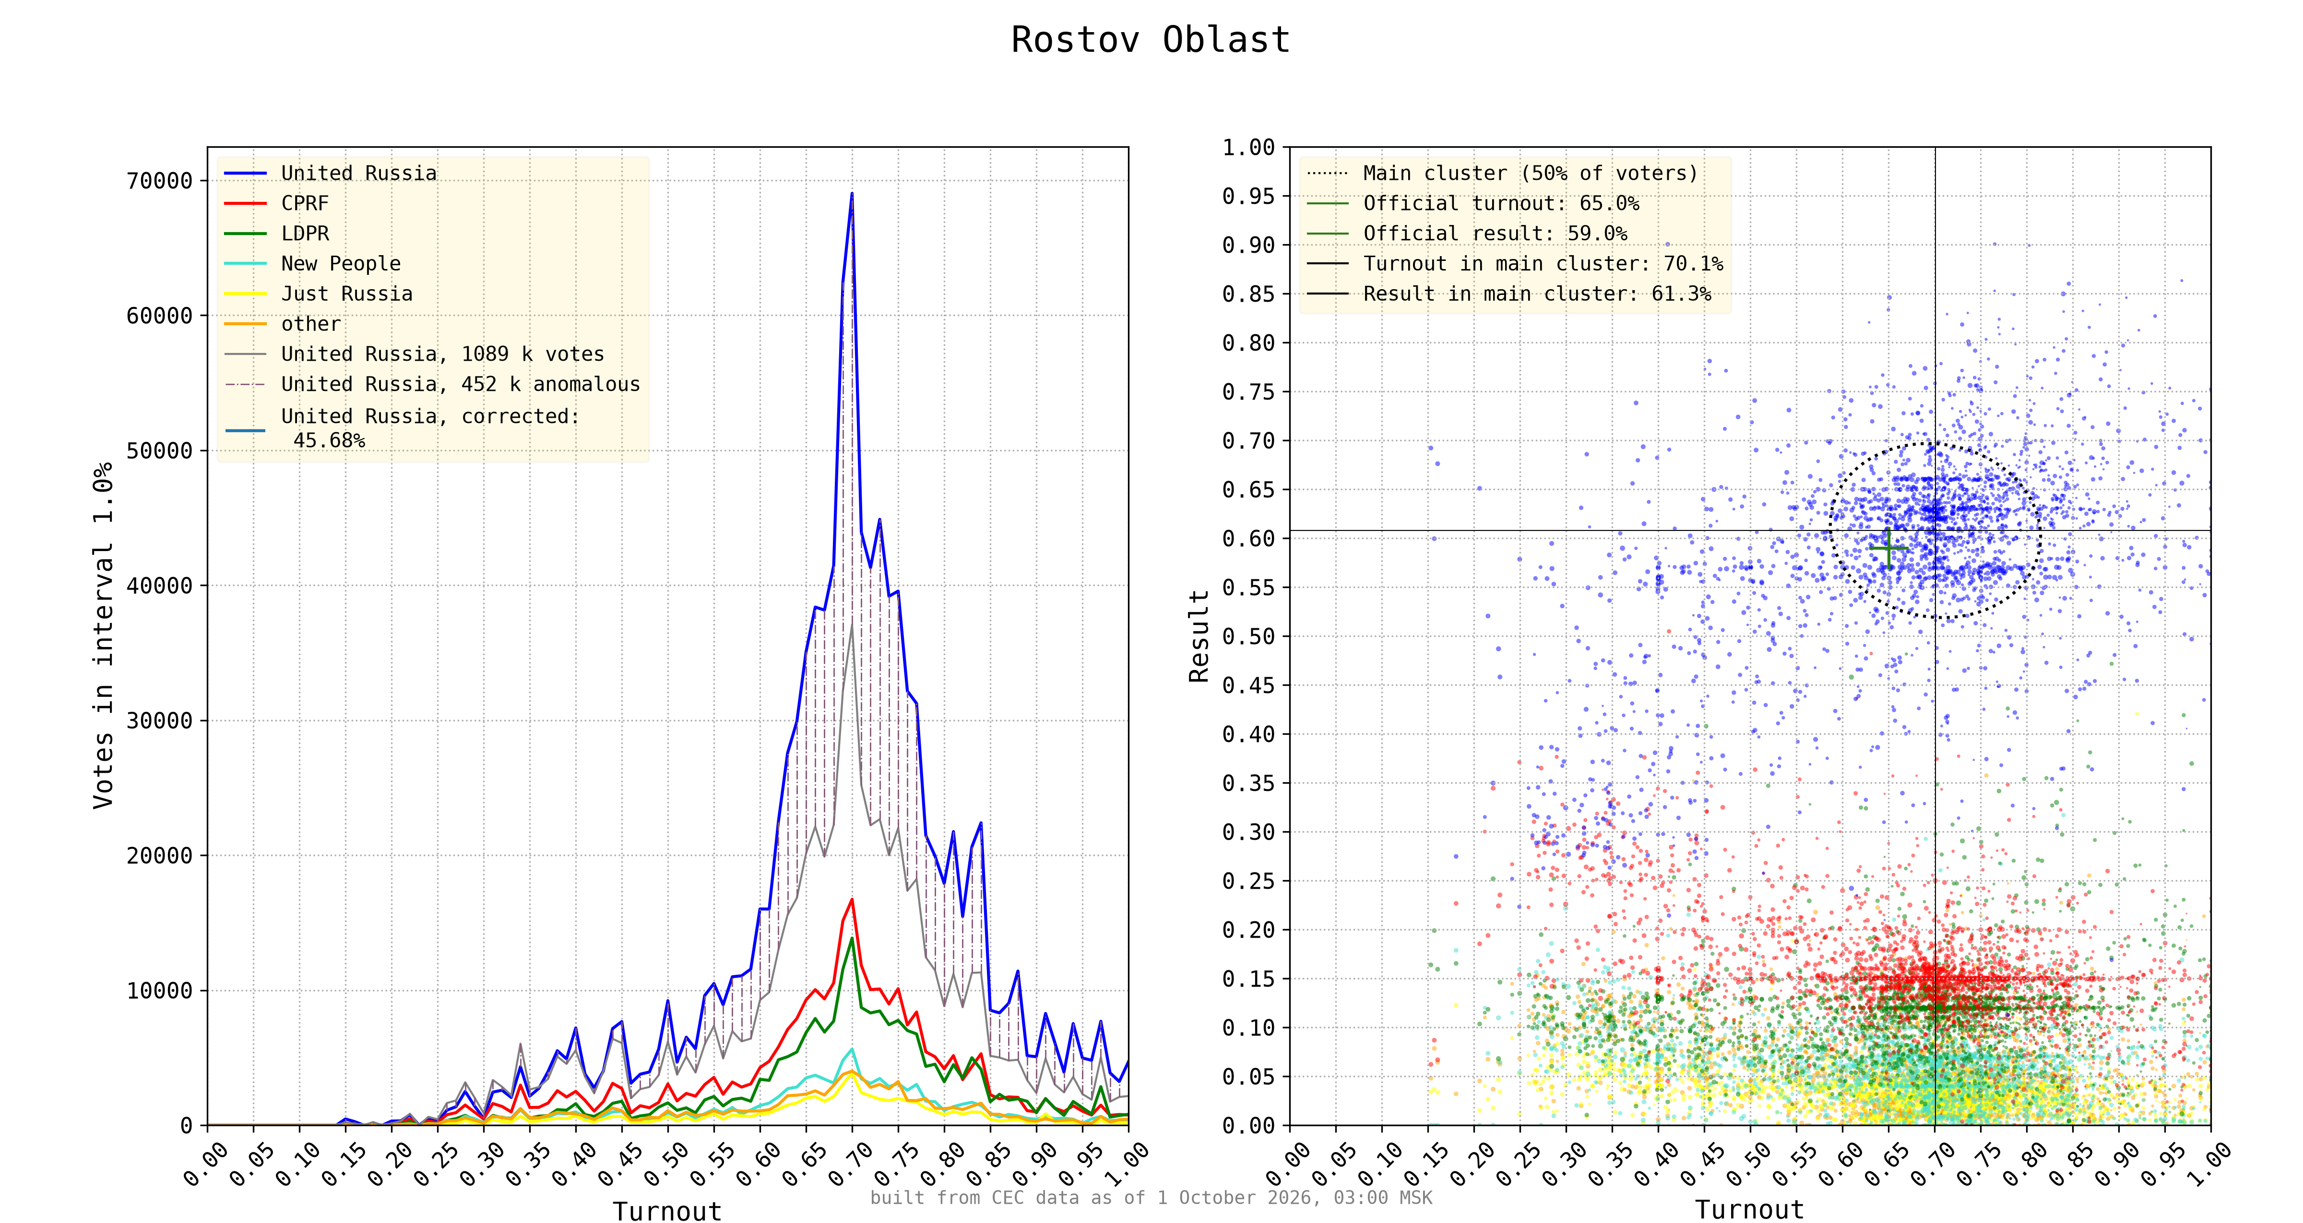Click the green LDPR legend line

pos(245,234)
